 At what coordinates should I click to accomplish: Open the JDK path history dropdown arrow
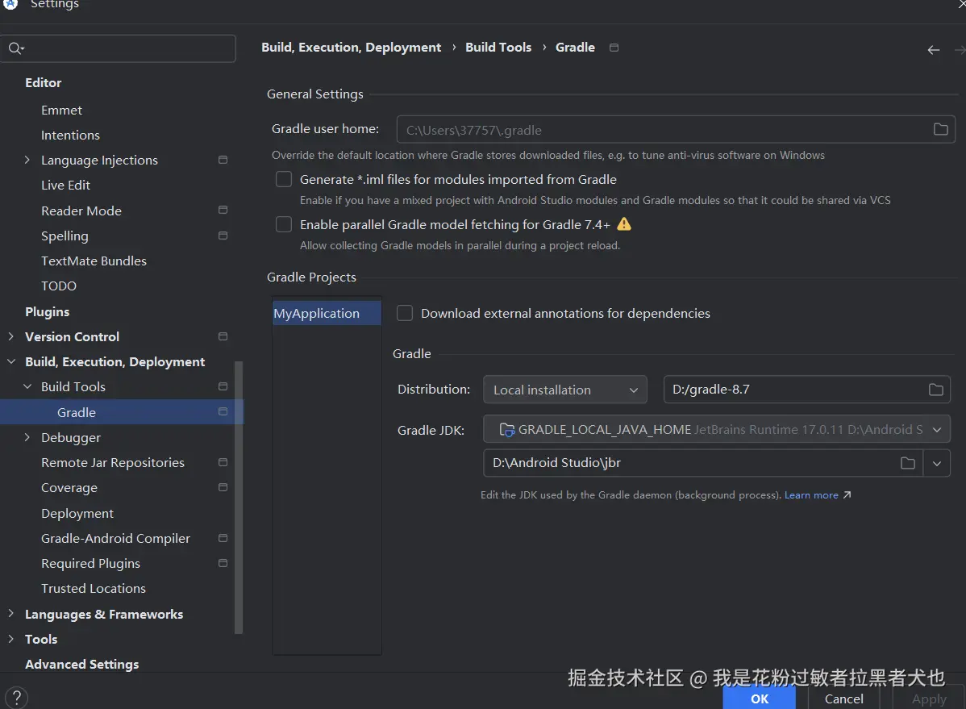click(936, 463)
